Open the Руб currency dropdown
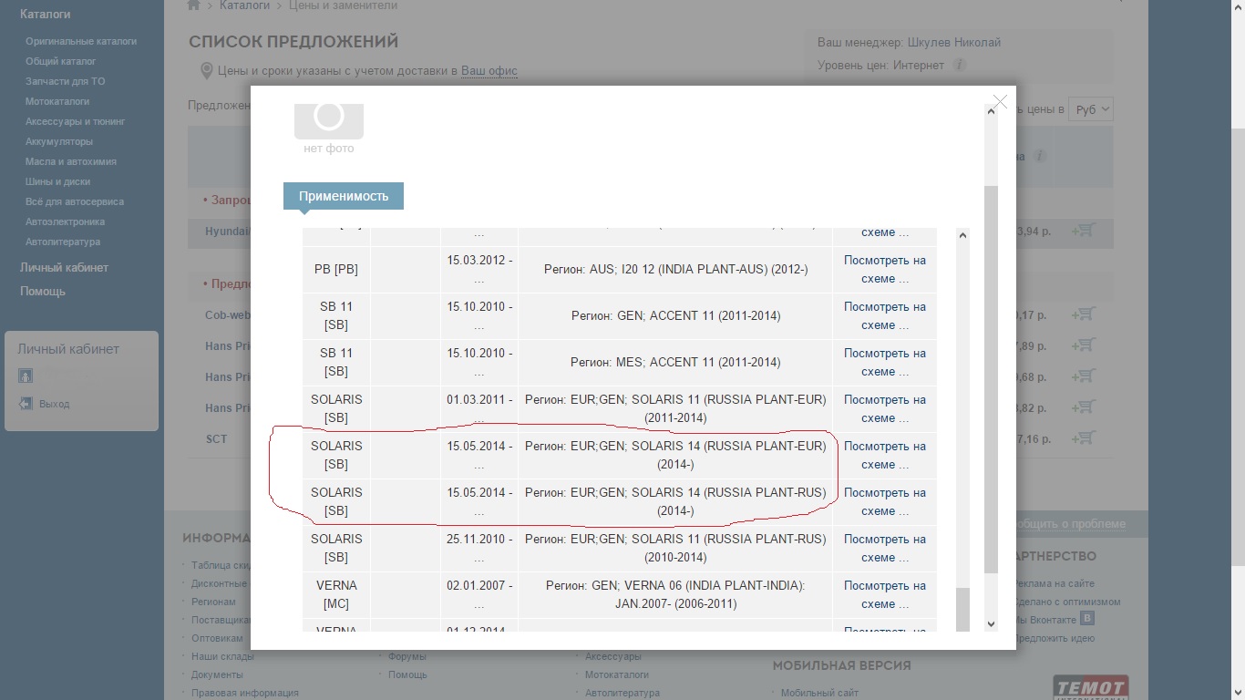 (x=1091, y=109)
